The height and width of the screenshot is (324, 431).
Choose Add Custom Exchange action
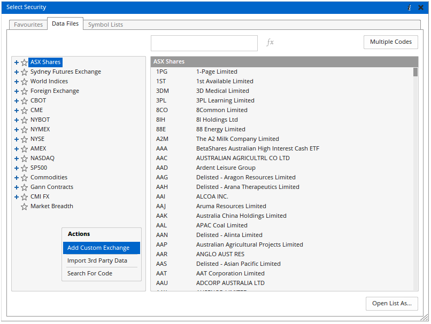(102, 248)
